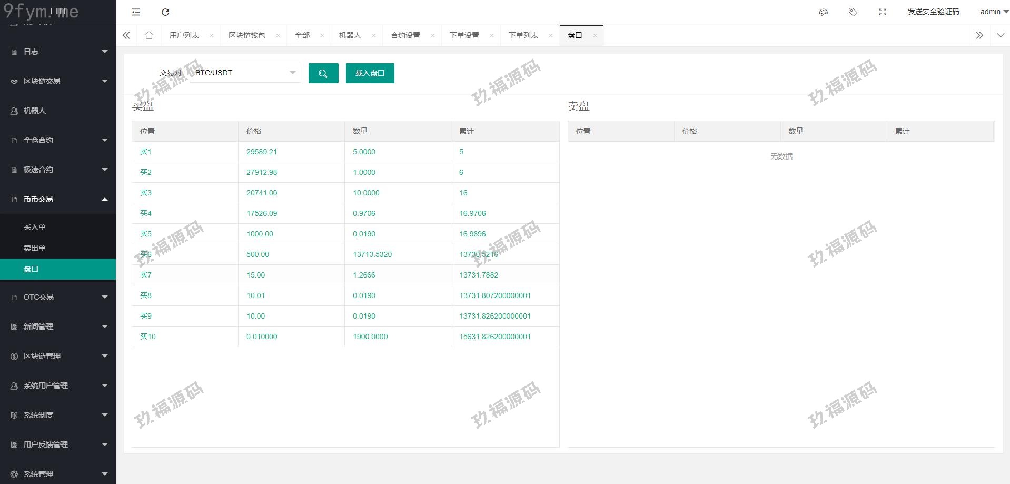Close the 下单列表 tab
Screen dimensions: 1010x484
[551, 36]
